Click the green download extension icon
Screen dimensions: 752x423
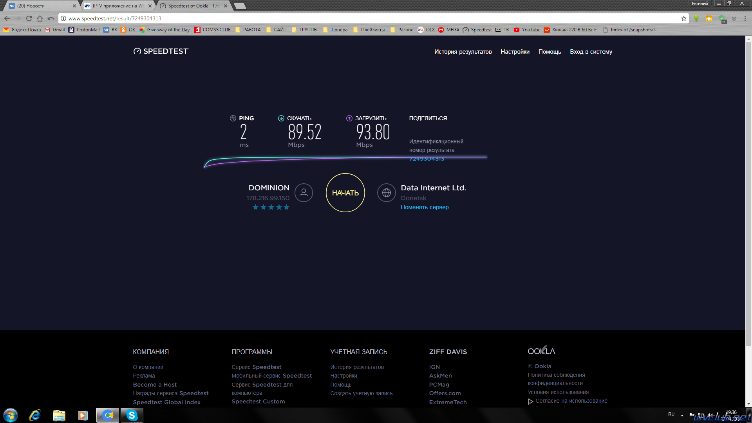pos(696,18)
